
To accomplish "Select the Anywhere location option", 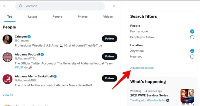I will (x=192, y=51).
